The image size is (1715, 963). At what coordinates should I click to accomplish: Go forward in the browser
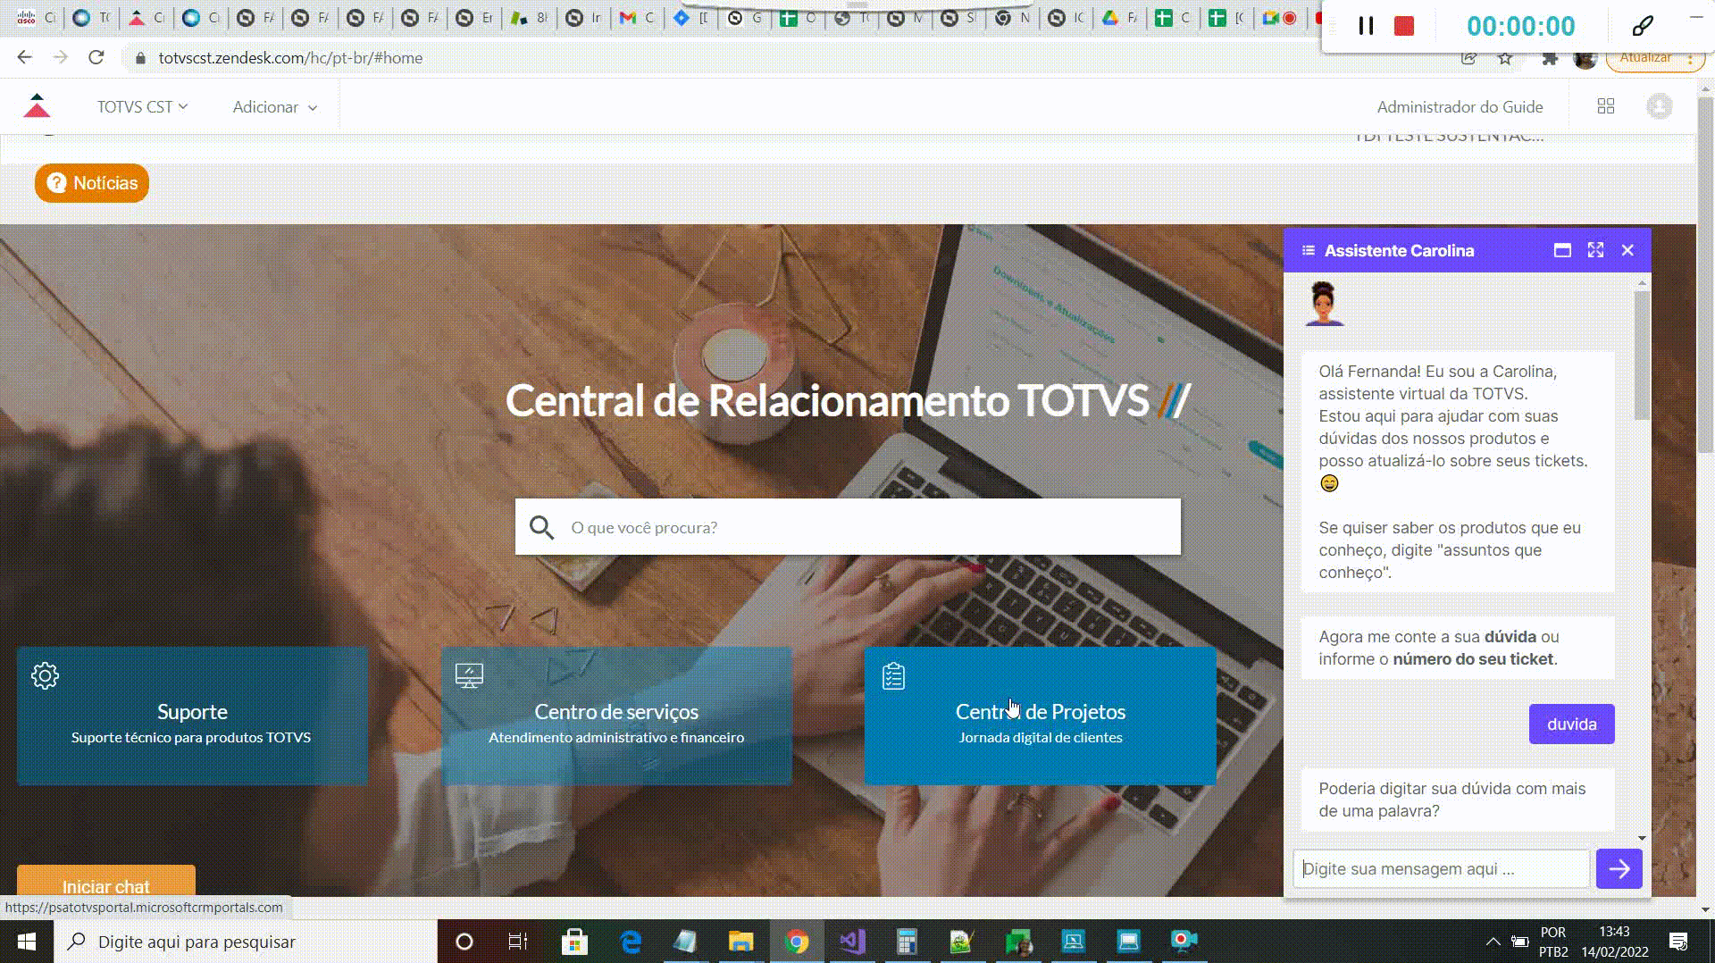point(60,57)
